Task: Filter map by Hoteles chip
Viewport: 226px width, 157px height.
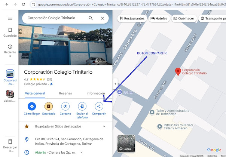Action: click(159, 18)
